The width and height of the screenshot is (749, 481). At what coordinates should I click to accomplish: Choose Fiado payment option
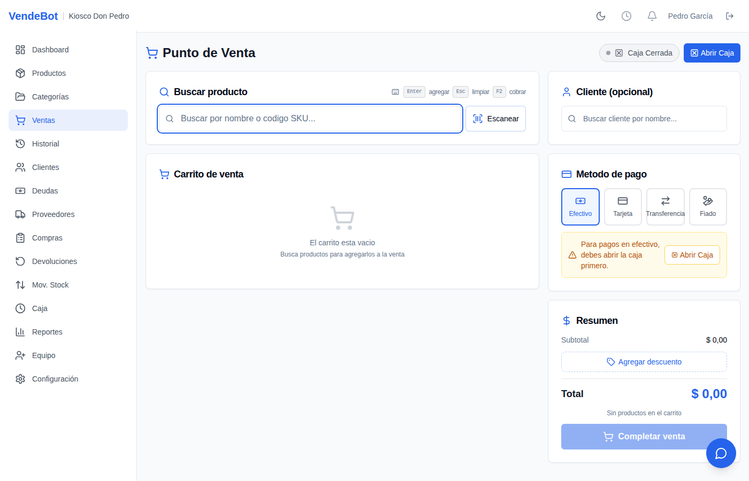708,207
